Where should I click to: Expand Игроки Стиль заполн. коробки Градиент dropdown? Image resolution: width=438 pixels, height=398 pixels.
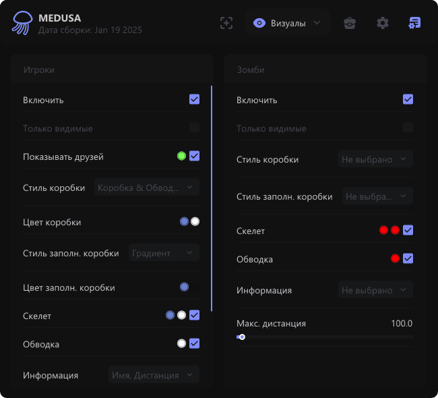click(163, 253)
